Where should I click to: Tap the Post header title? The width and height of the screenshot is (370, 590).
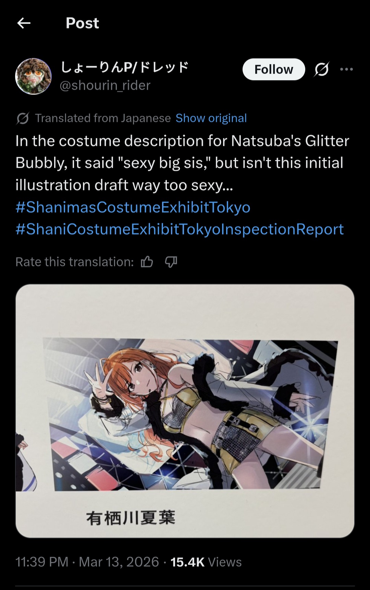point(82,23)
